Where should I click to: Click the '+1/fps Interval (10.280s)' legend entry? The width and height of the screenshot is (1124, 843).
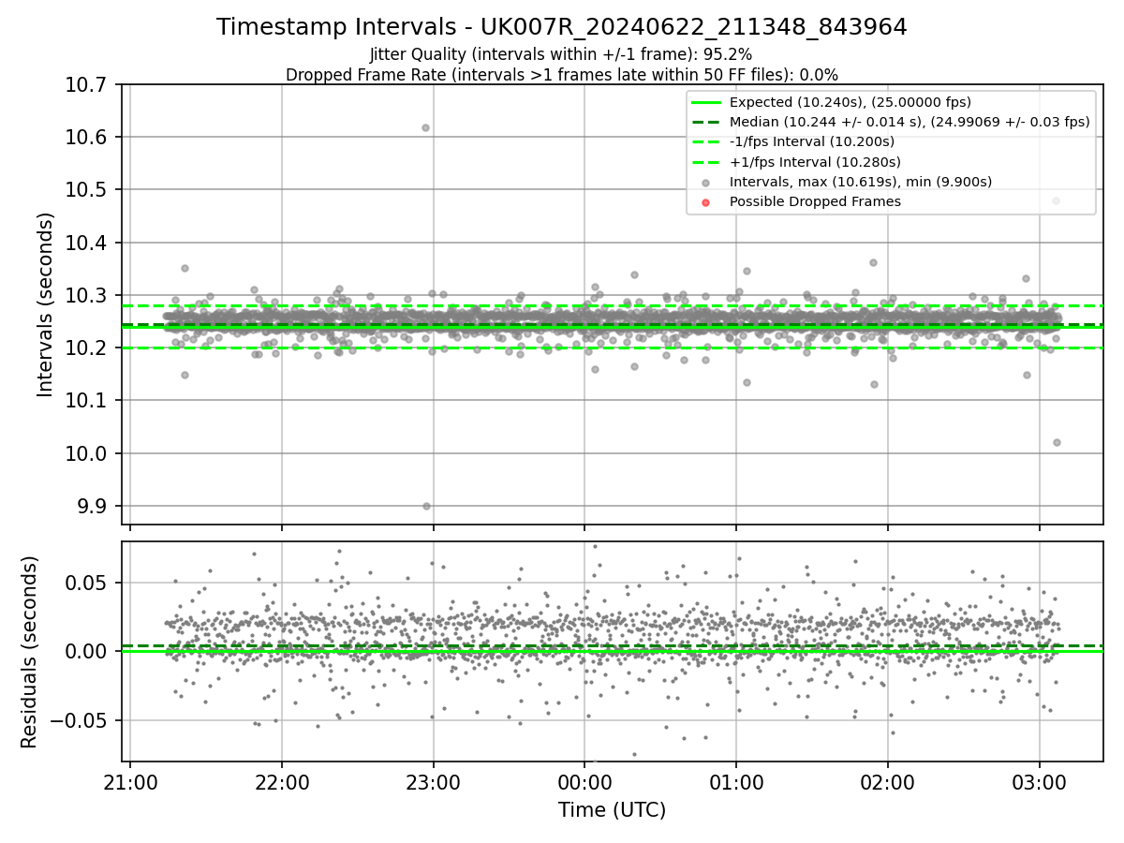[x=815, y=162]
